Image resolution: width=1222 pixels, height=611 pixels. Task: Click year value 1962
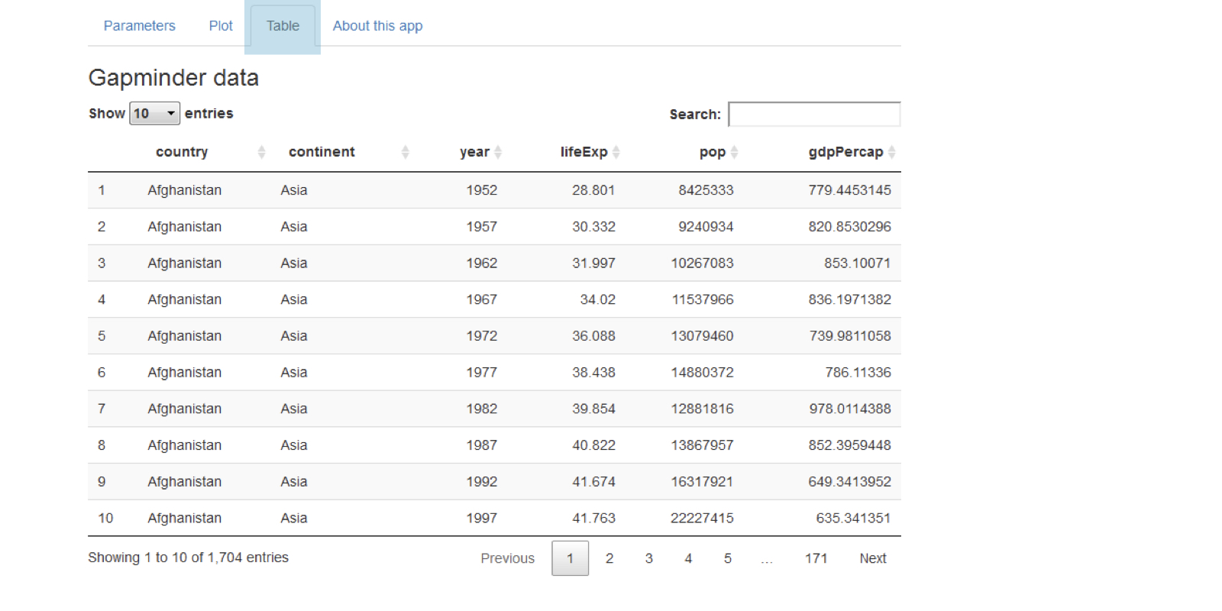tap(482, 263)
